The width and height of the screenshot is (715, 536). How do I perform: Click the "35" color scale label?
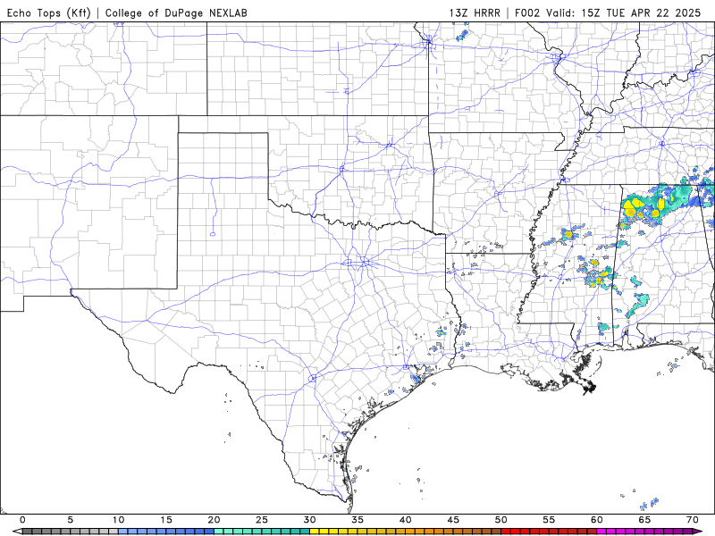click(357, 520)
